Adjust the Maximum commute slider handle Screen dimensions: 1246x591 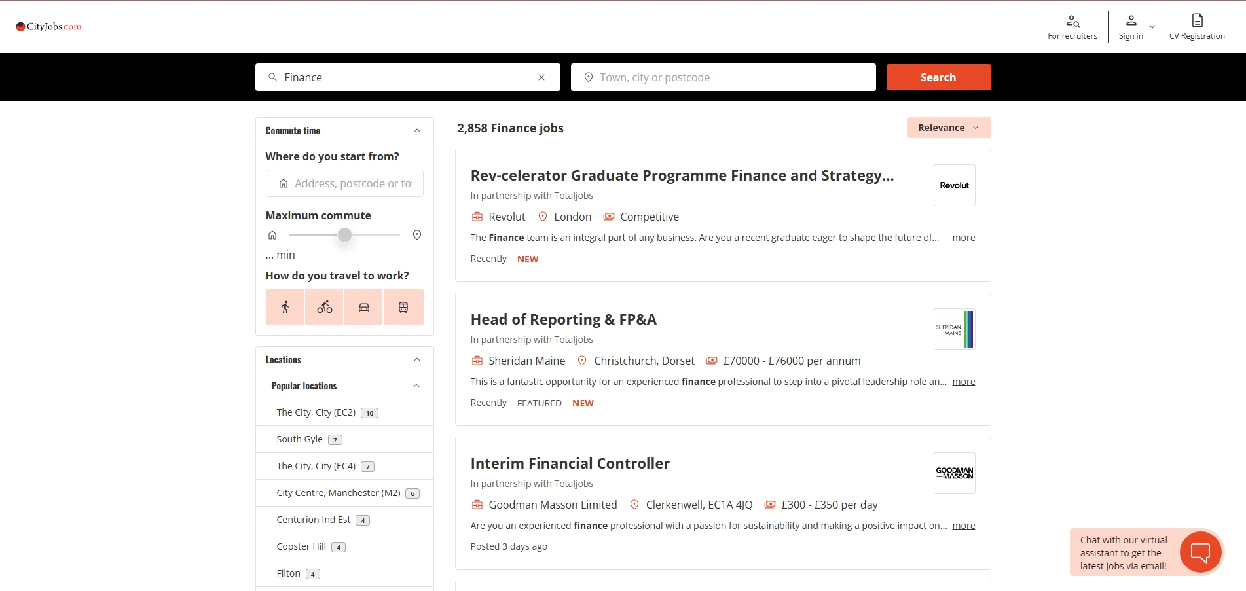coord(344,235)
